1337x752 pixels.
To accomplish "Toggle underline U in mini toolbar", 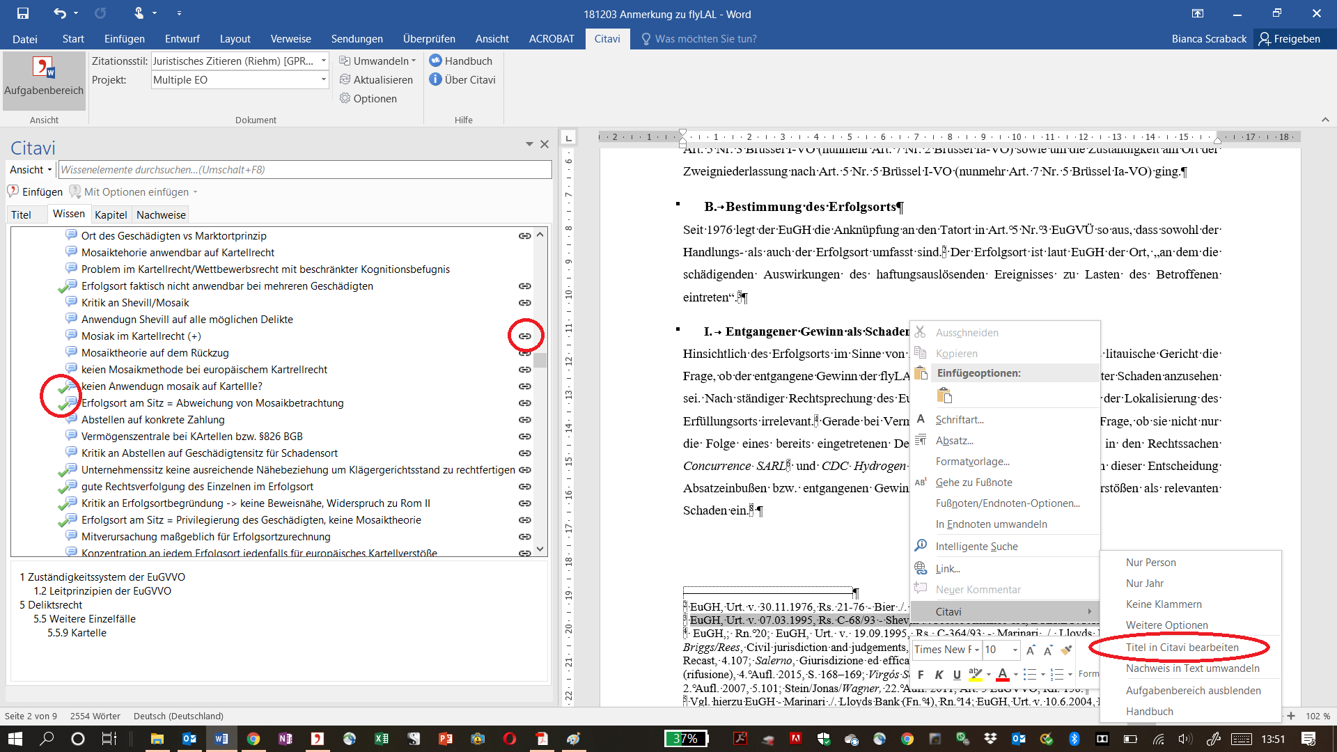I will [957, 674].
